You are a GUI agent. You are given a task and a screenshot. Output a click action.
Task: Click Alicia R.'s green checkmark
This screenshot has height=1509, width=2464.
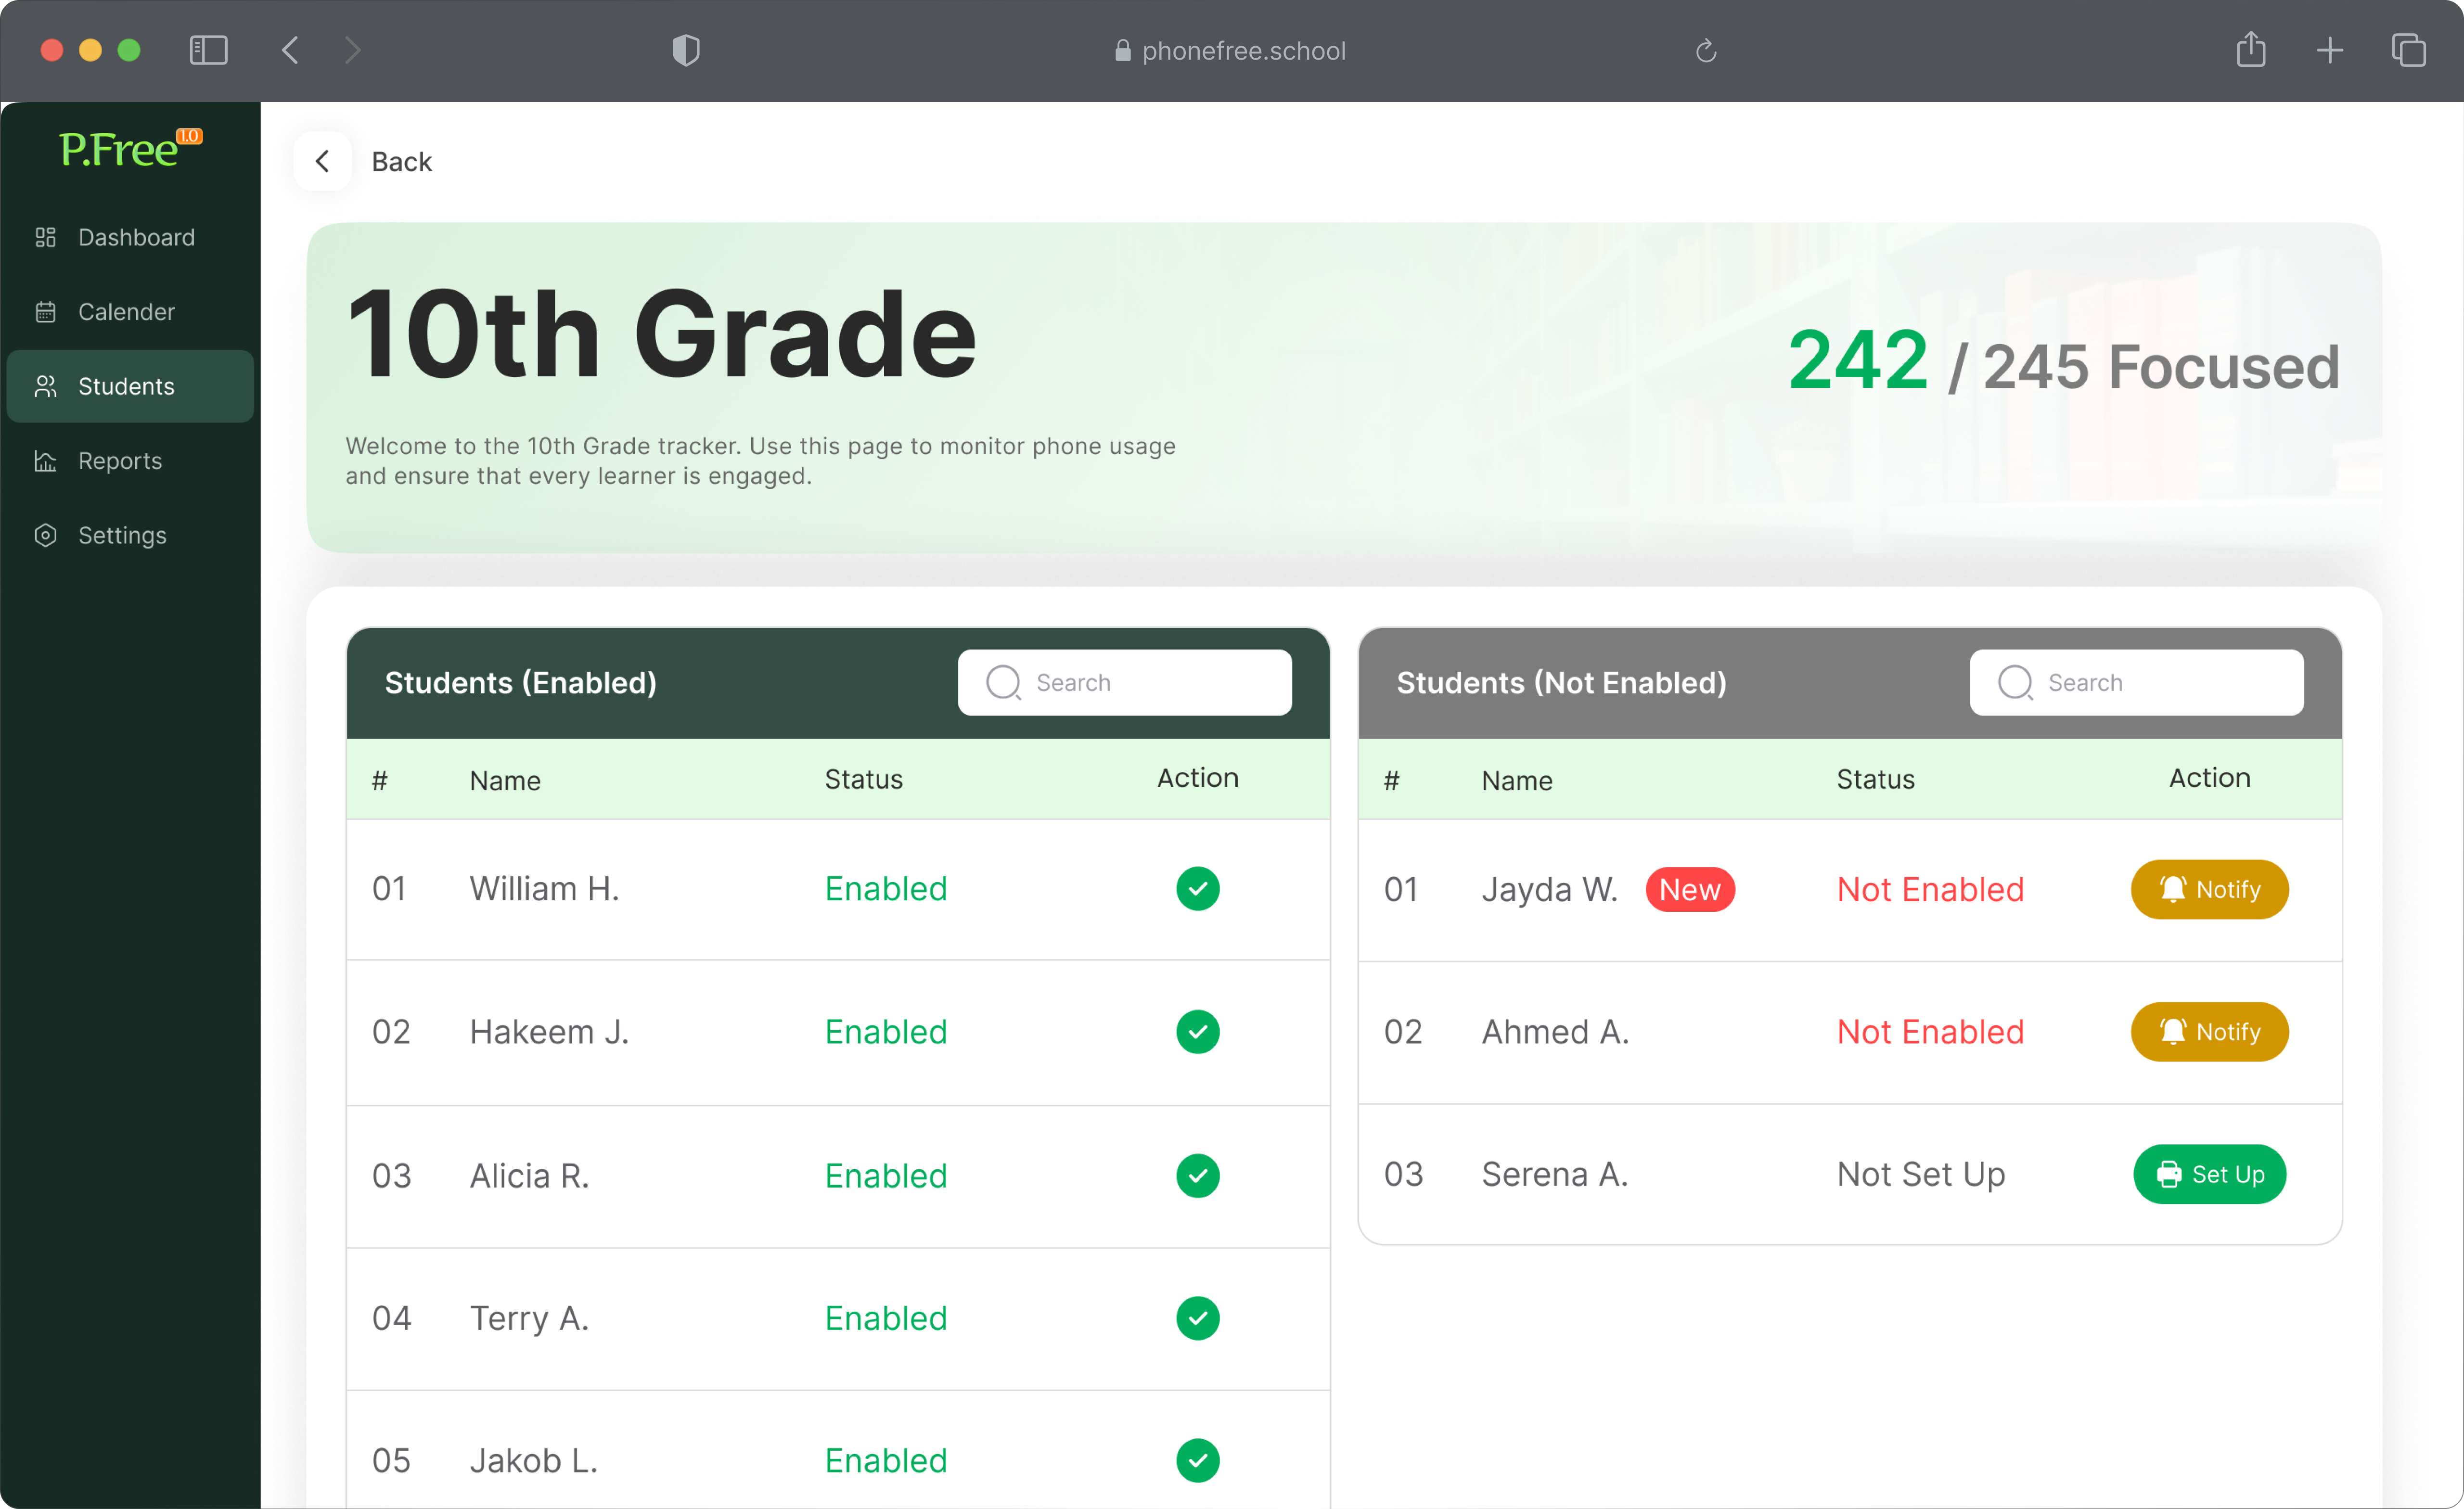(1197, 1175)
